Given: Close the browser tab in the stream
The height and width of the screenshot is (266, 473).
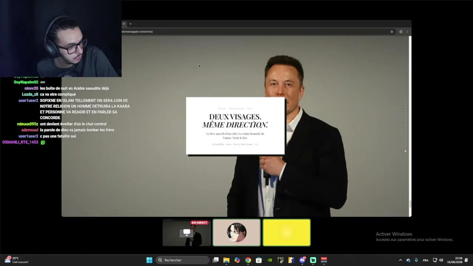Looking at the screenshot, I should [124, 24].
